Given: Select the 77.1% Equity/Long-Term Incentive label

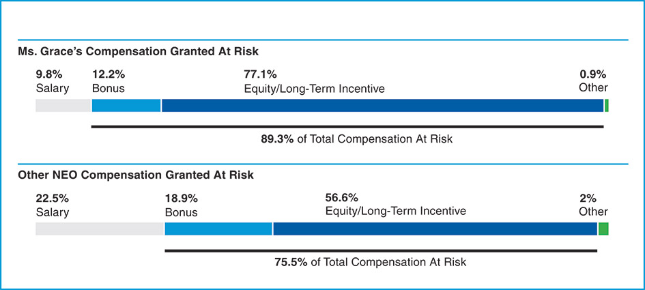Looking at the screenshot, I should click(314, 81).
